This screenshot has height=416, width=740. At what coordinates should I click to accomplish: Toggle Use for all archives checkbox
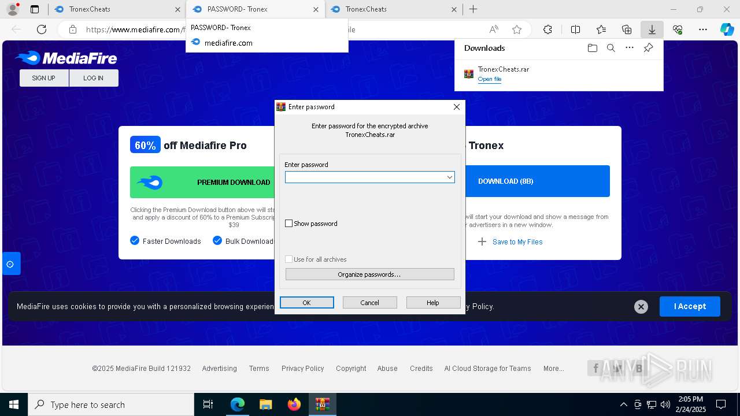(x=288, y=259)
